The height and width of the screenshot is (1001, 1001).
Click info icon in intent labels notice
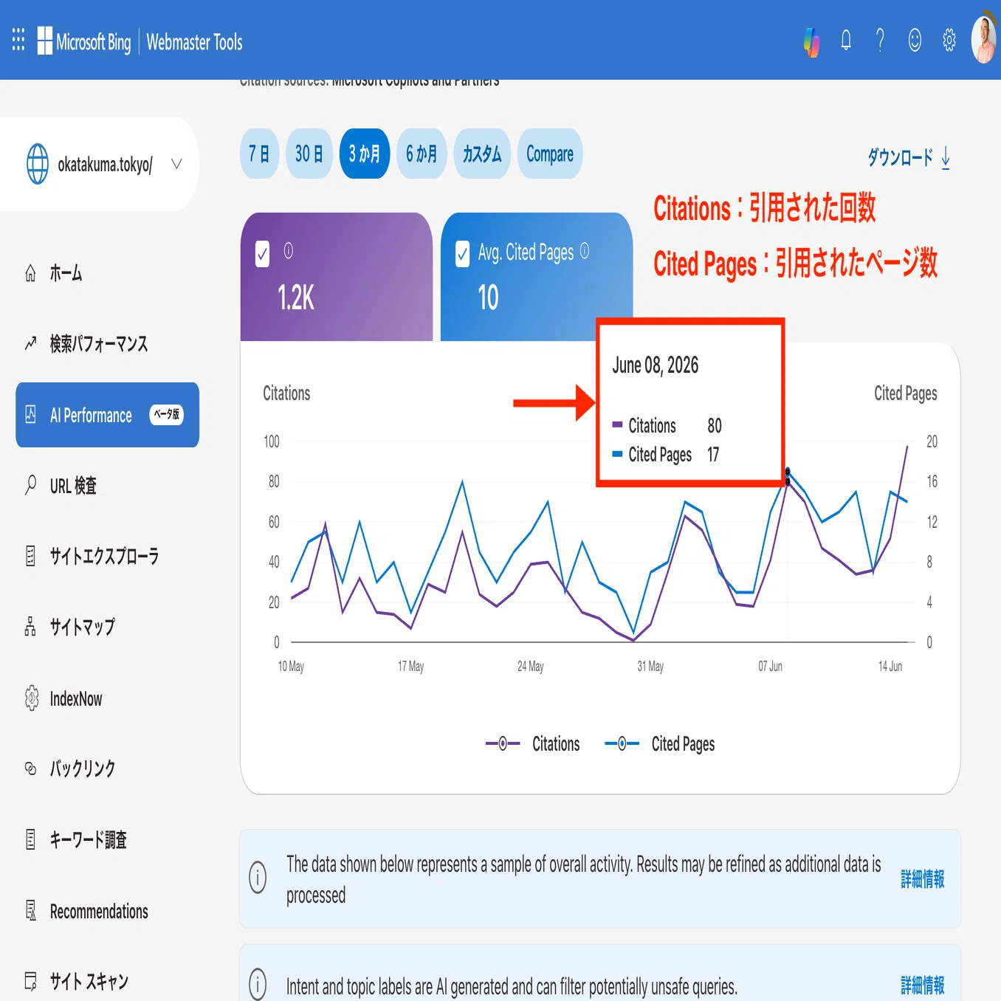[258, 984]
